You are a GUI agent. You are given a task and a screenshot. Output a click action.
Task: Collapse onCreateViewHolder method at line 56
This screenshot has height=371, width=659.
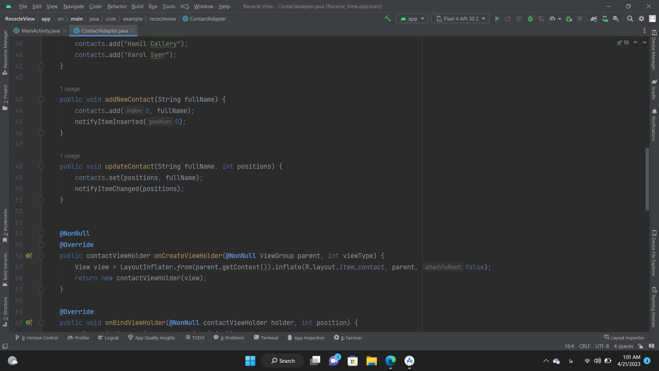tap(42, 256)
